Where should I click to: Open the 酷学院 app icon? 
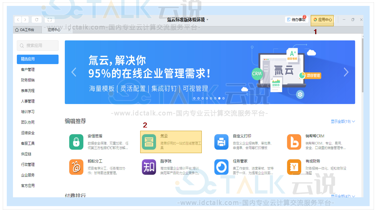tap(149, 167)
